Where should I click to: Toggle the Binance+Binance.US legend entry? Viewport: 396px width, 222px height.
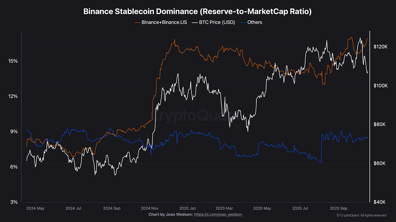tap(160, 22)
